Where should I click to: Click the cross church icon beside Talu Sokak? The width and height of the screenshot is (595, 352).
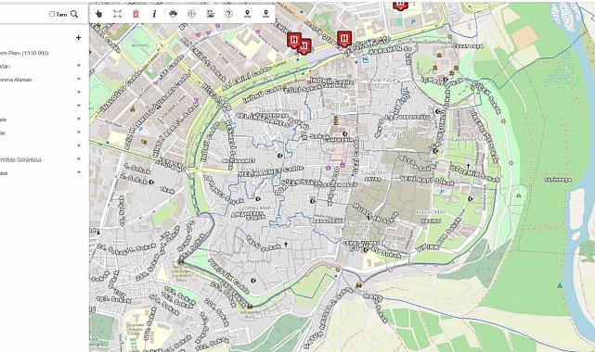[x=286, y=245]
